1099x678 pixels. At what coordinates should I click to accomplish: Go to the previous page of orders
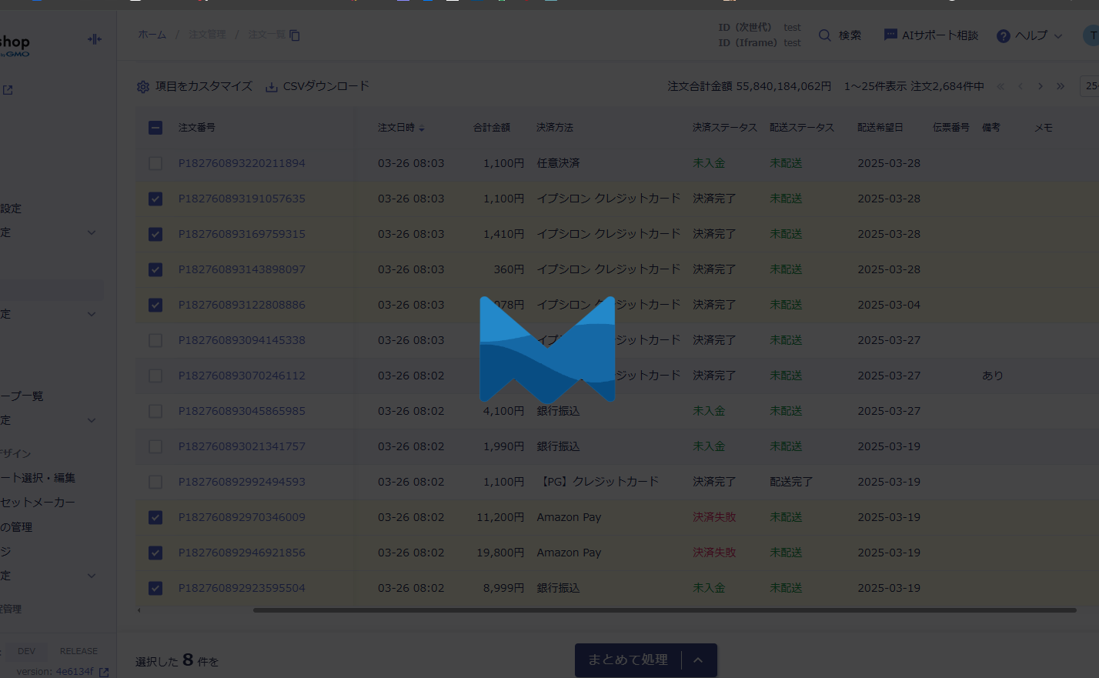pos(1020,86)
